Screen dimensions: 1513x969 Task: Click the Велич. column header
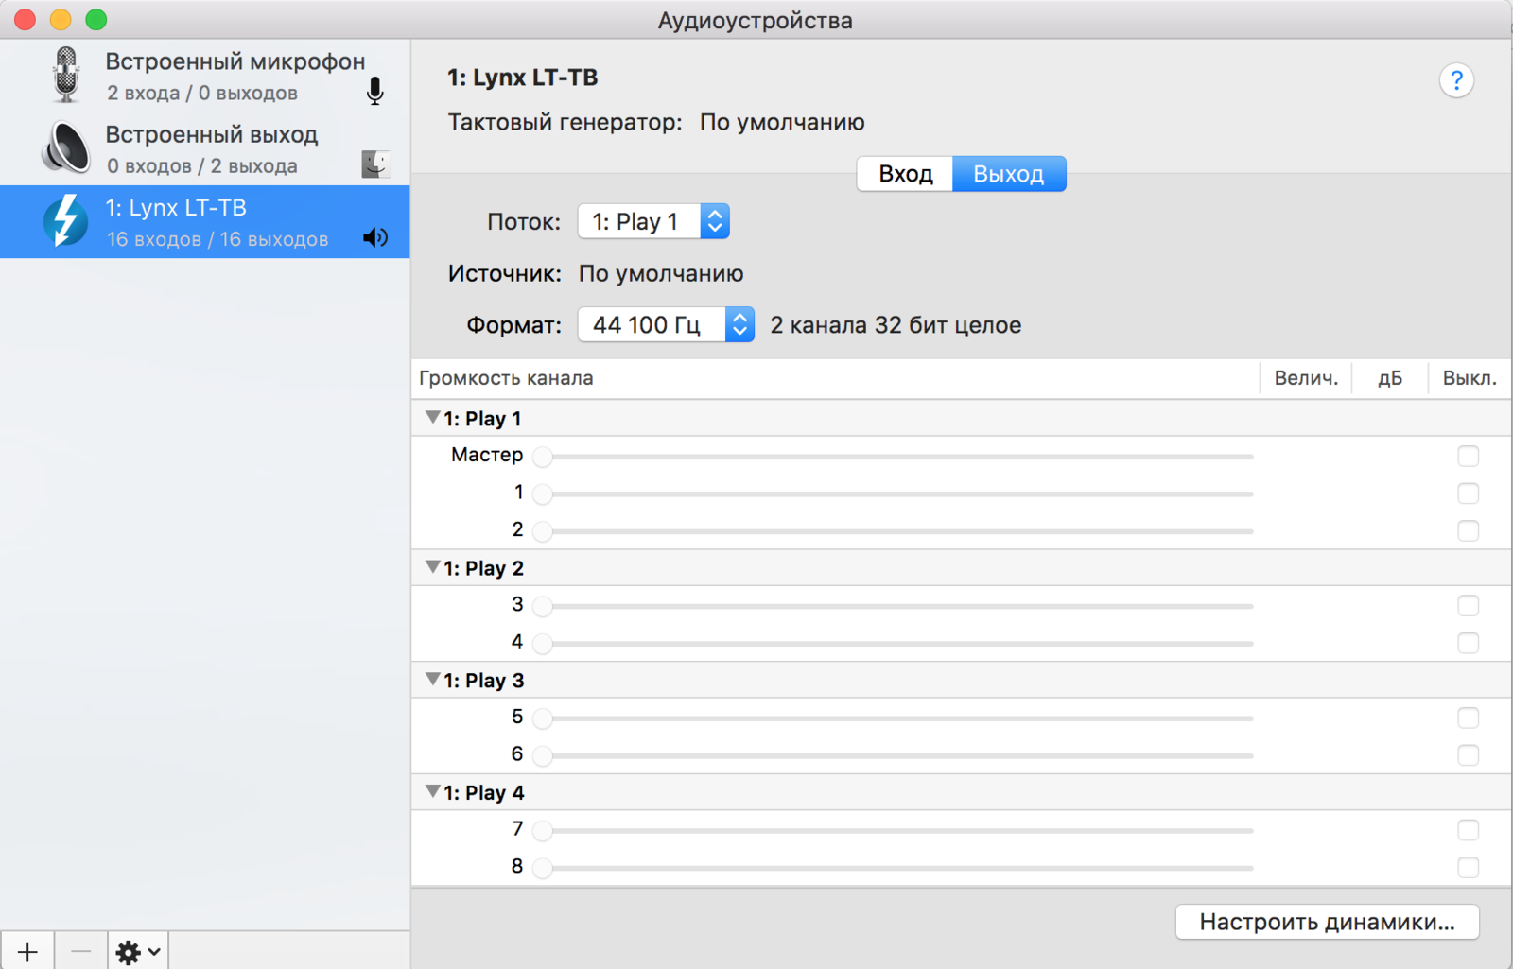point(1306,378)
